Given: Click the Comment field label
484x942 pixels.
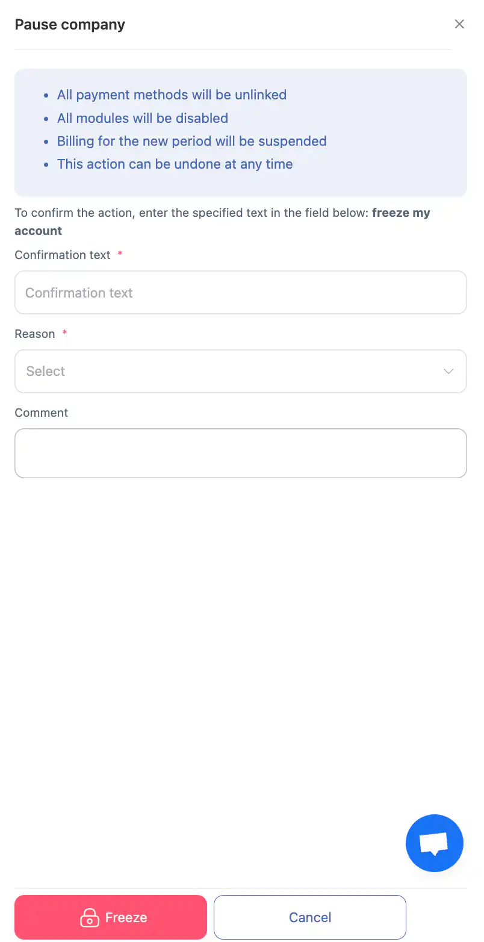Looking at the screenshot, I should [42, 413].
